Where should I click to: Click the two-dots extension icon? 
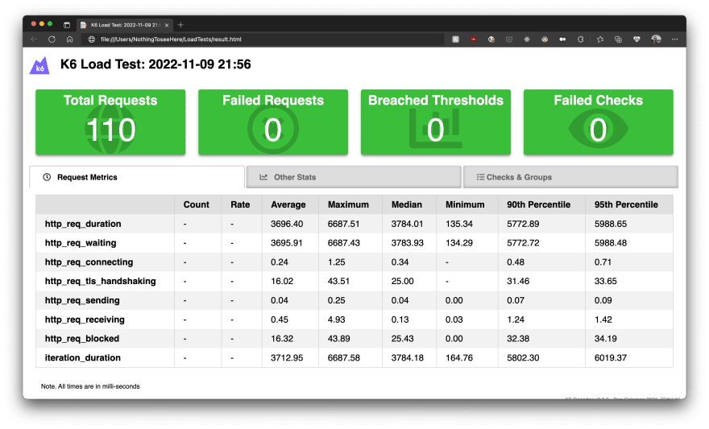pyautogui.click(x=562, y=39)
